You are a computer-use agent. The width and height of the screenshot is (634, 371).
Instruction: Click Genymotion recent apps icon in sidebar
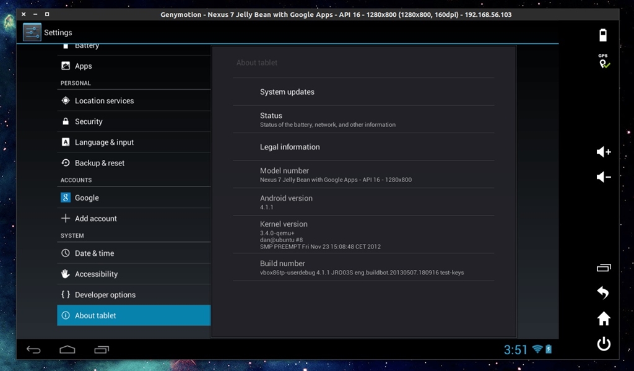[x=604, y=268]
